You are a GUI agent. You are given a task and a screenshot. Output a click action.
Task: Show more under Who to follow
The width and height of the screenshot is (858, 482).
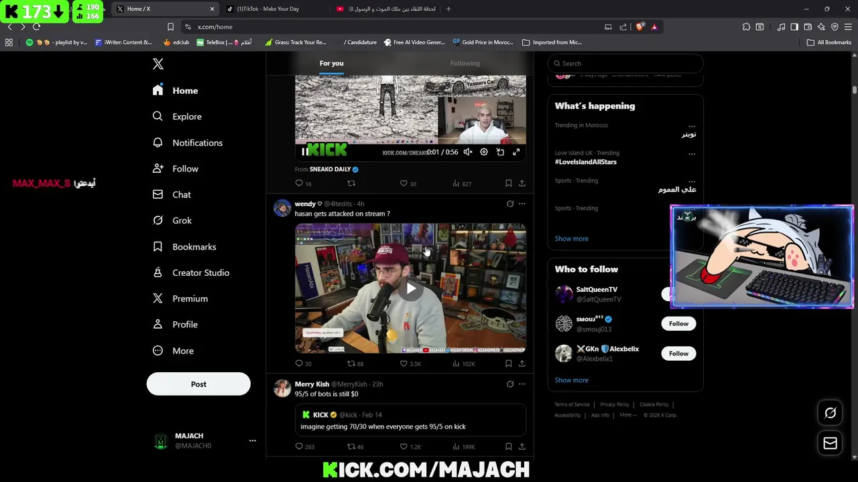click(571, 380)
